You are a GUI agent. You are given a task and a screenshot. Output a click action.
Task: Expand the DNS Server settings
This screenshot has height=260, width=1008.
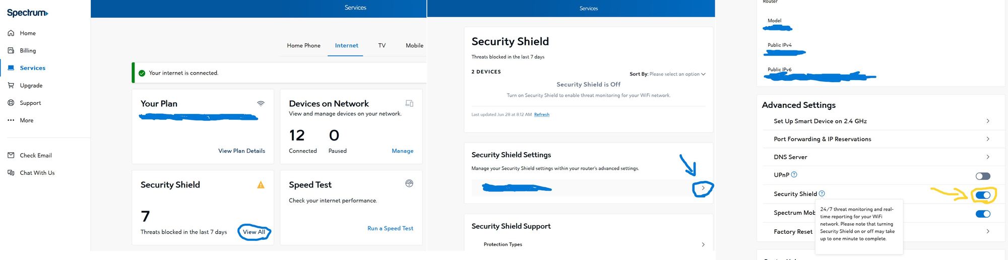[880, 157]
